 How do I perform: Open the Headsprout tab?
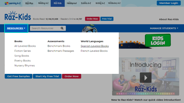tap(72, 3)
